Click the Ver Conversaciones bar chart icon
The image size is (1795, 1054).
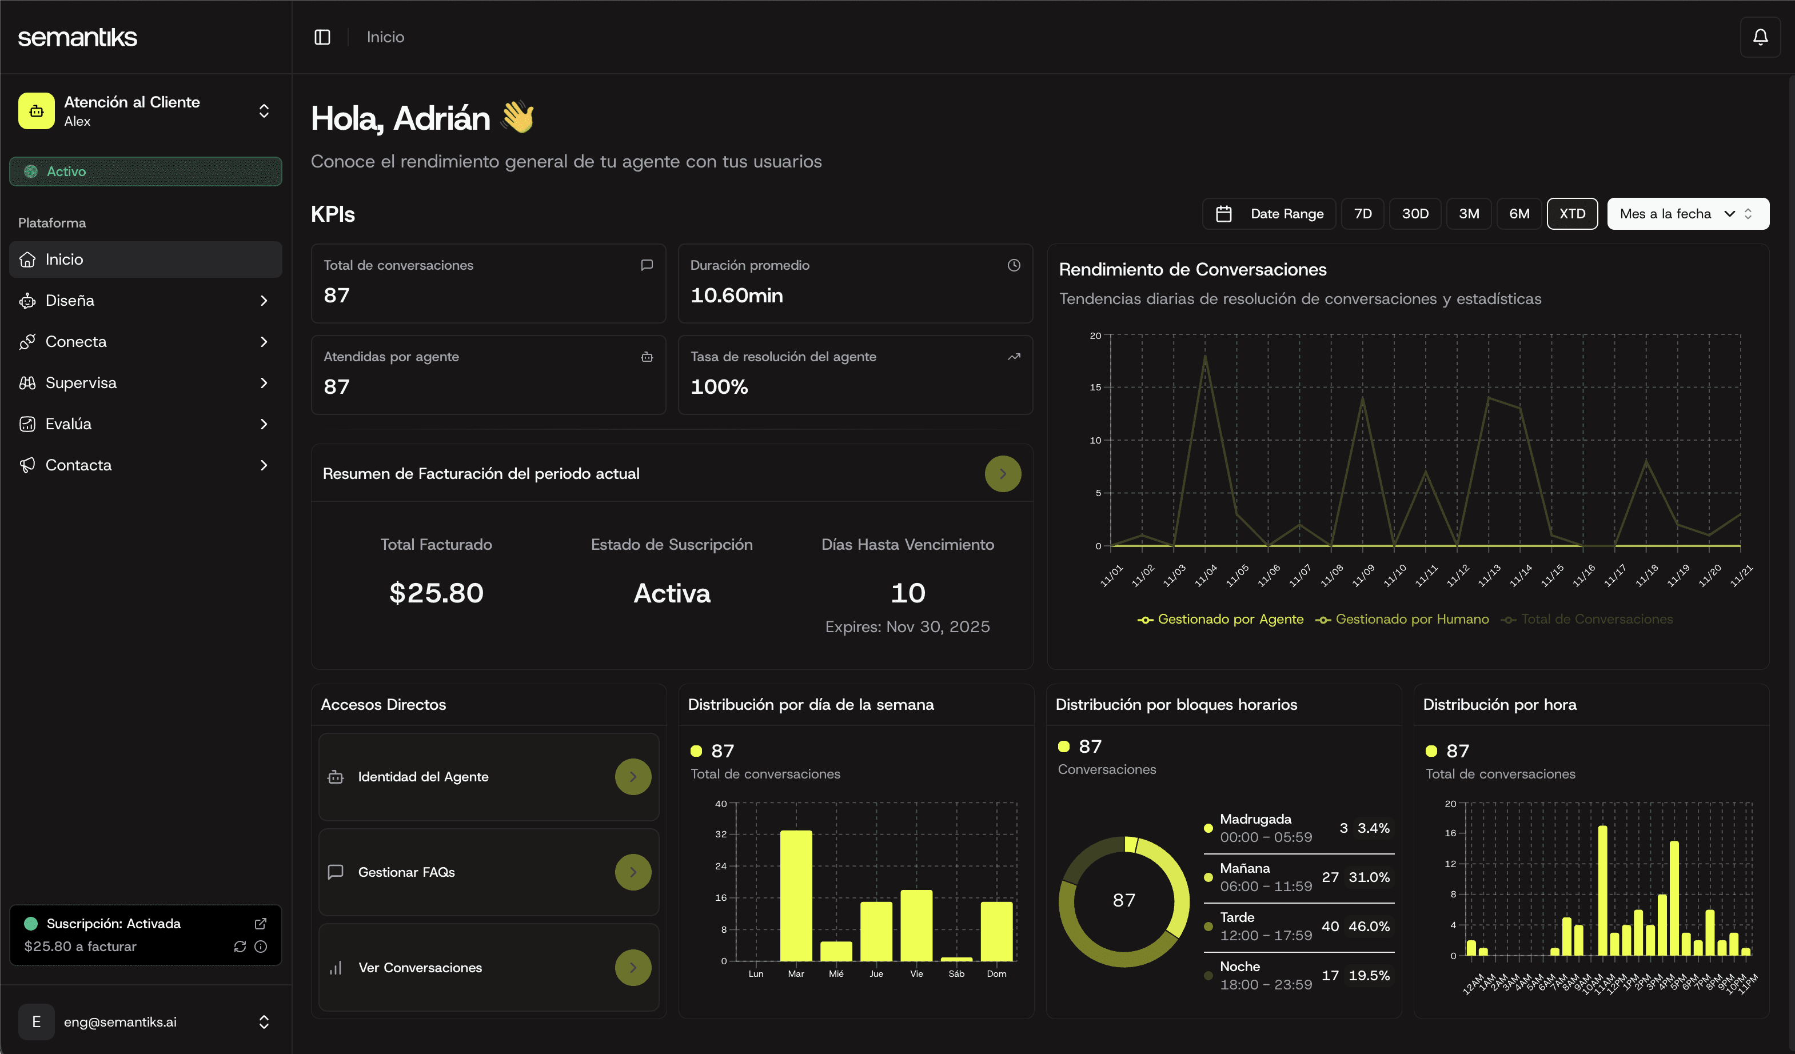pos(336,968)
